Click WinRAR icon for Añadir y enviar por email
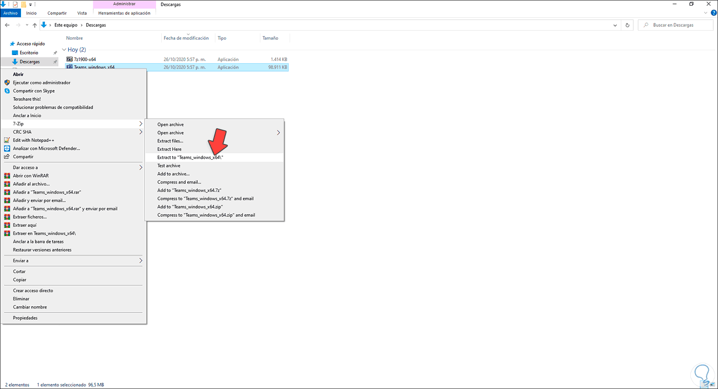Screen dimensions: 718x389 tap(7, 200)
